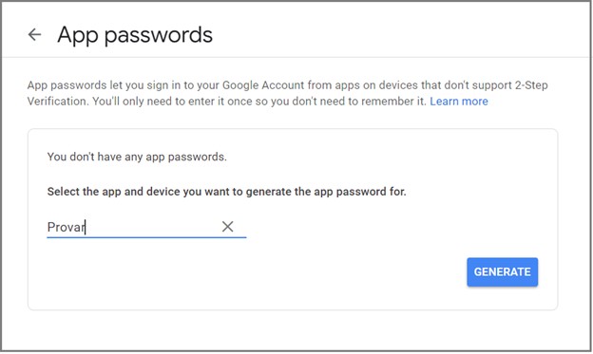This screenshot has height=354, width=593.
Task: Clear the Provar text with X icon
Action: (227, 226)
